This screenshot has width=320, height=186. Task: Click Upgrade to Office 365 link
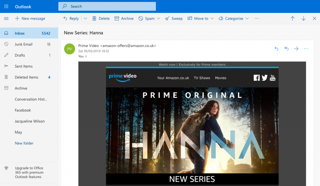29,172
